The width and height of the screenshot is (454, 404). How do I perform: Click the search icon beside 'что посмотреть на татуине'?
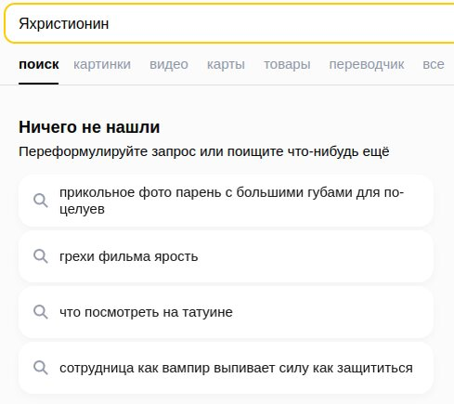coord(41,312)
